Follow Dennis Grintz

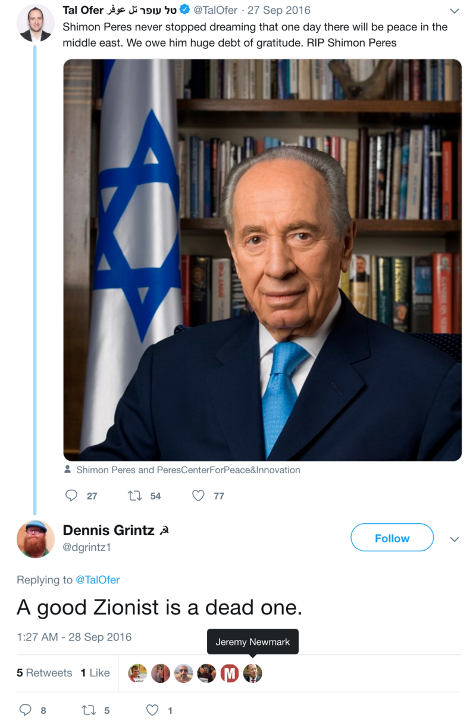[x=392, y=538]
